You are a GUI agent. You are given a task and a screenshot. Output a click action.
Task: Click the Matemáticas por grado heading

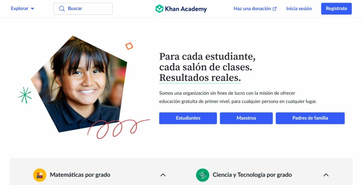pyautogui.click(x=80, y=175)
